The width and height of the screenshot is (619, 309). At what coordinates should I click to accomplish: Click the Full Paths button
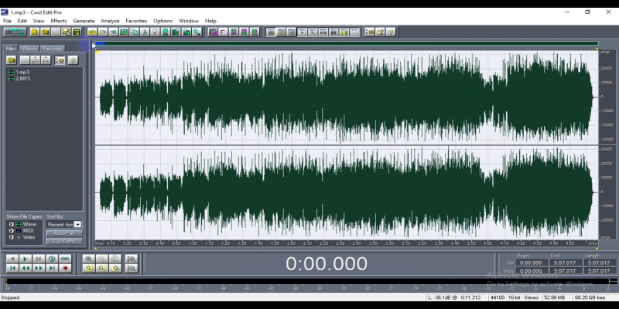coord(64,241)
